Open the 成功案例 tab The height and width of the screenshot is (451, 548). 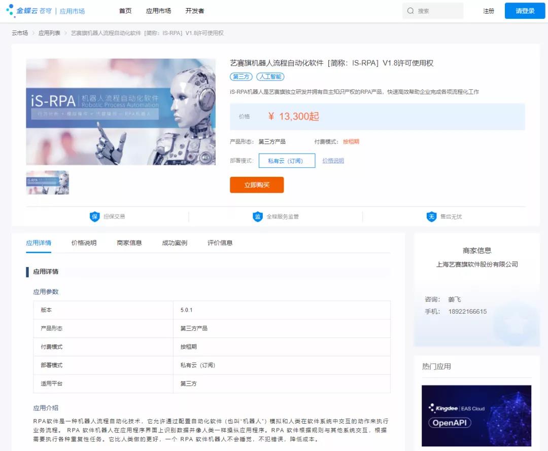(175, 243)
